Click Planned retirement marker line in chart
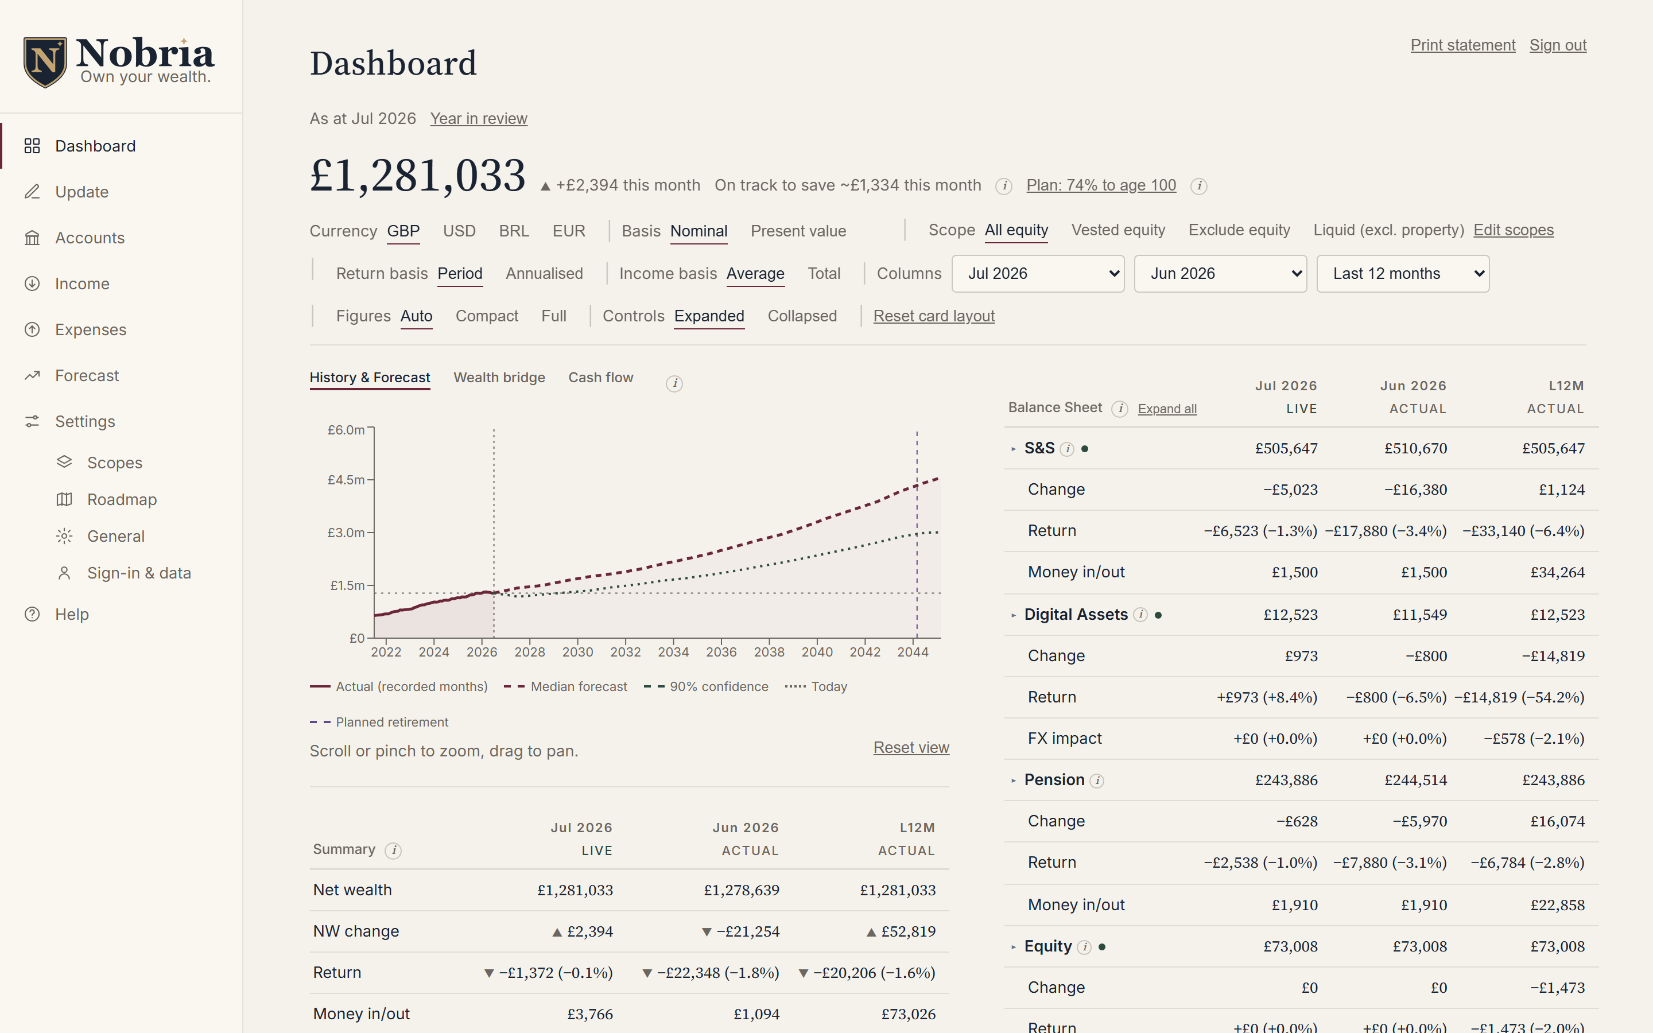This screenshot has height=1033, width=1653. [x=917, y=533]
